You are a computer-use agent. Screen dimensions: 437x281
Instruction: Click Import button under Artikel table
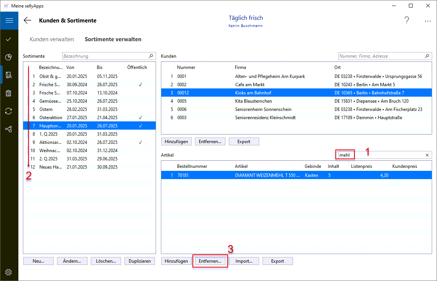coord(244,261)
